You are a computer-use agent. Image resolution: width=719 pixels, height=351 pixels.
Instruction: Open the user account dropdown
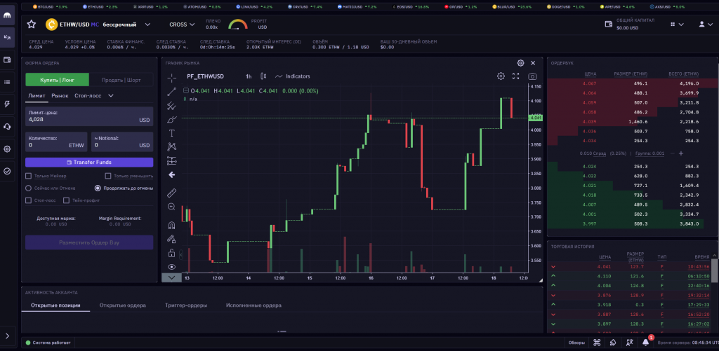coord(704,24)
